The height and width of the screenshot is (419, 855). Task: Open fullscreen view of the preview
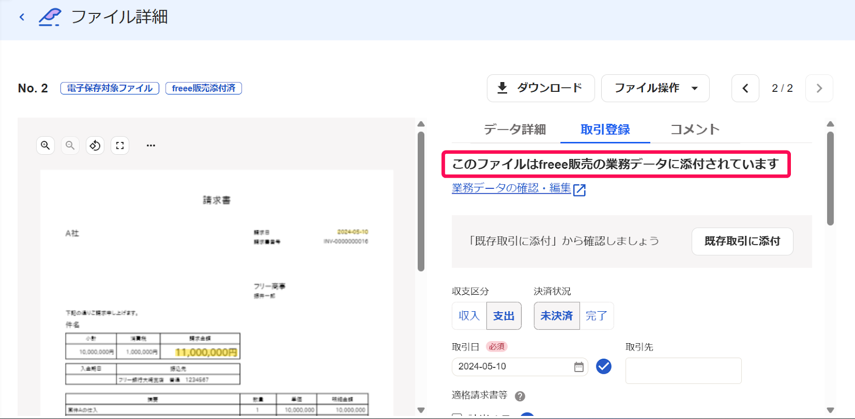coord(120,145)
